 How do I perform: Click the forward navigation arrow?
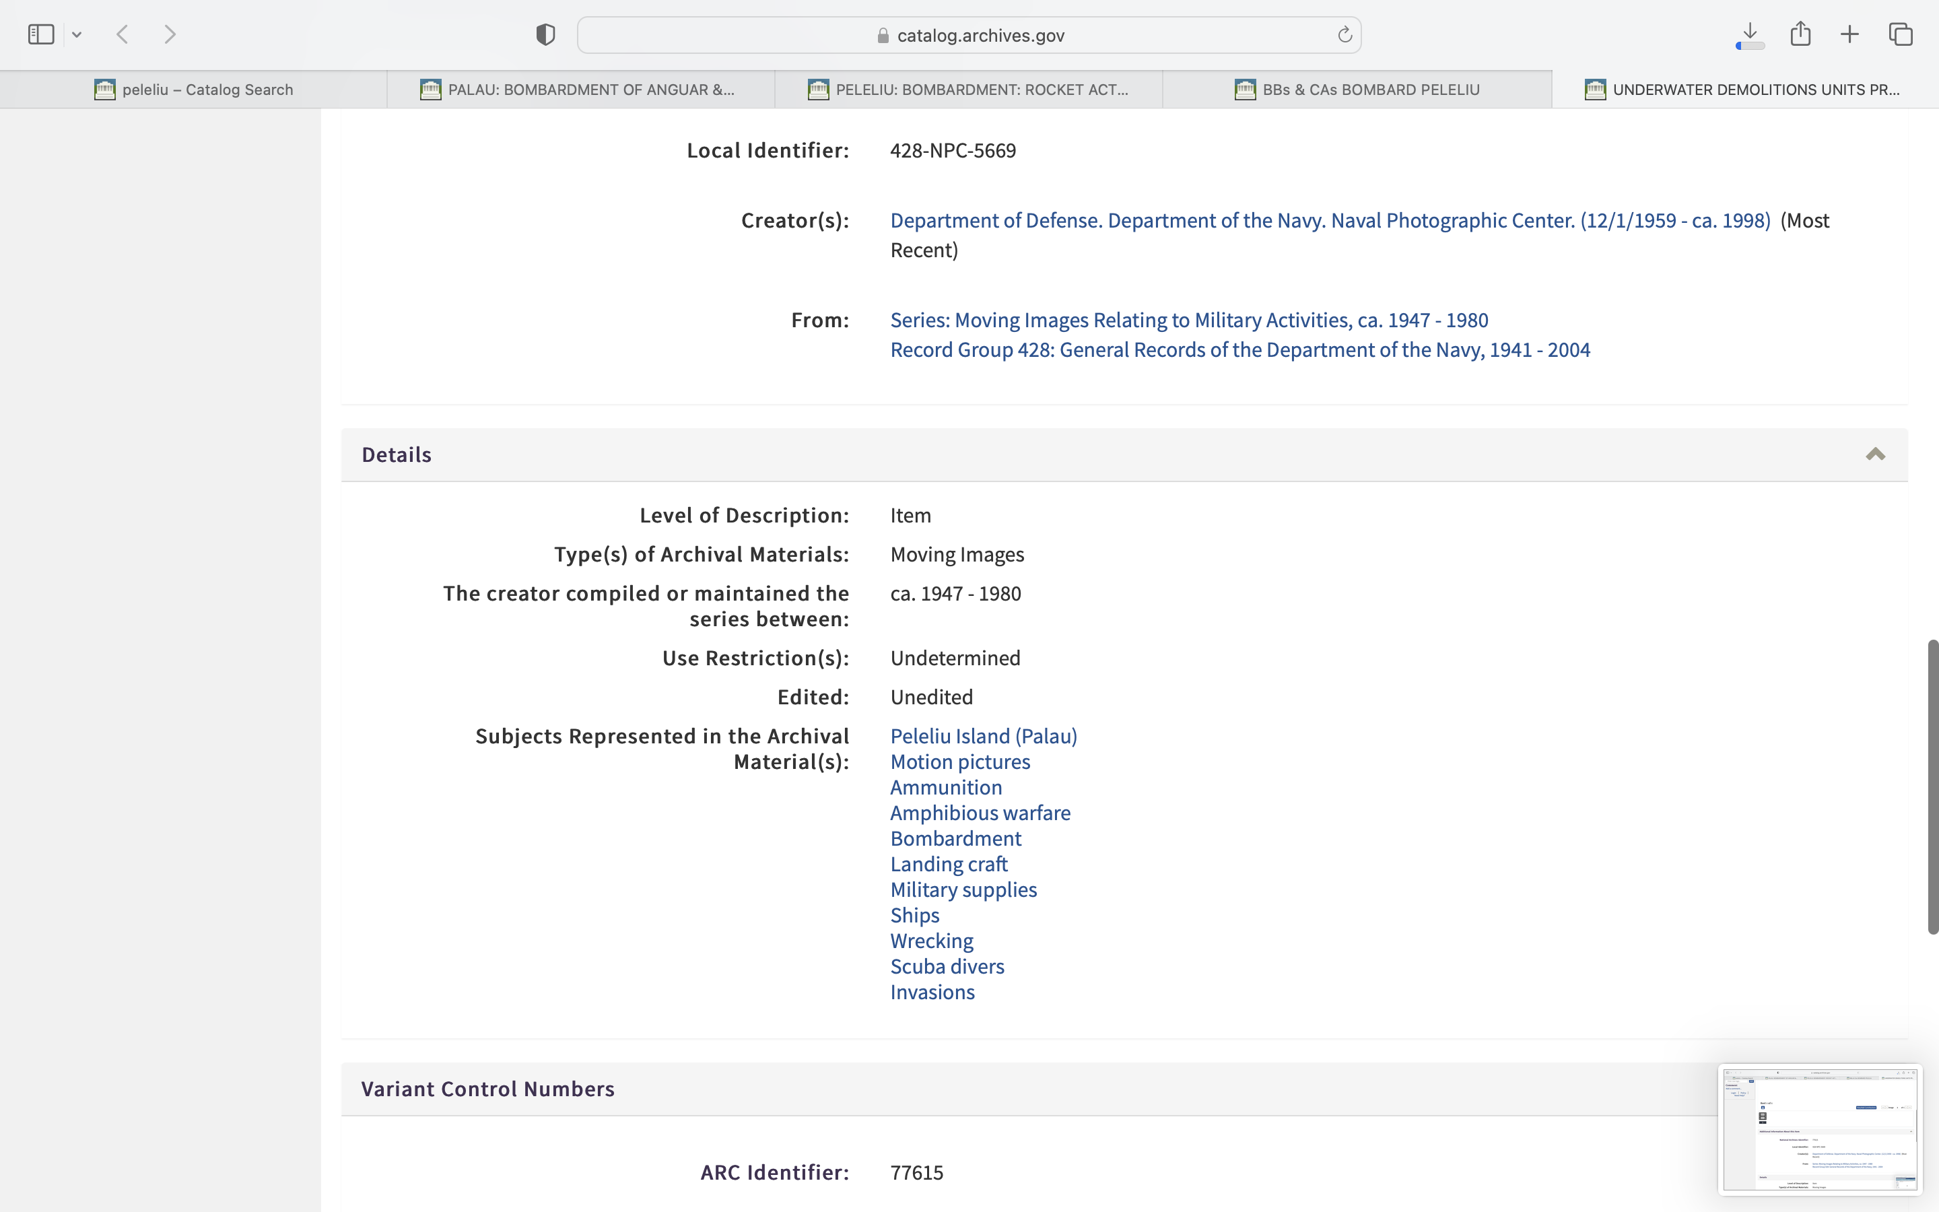(170, 34)
